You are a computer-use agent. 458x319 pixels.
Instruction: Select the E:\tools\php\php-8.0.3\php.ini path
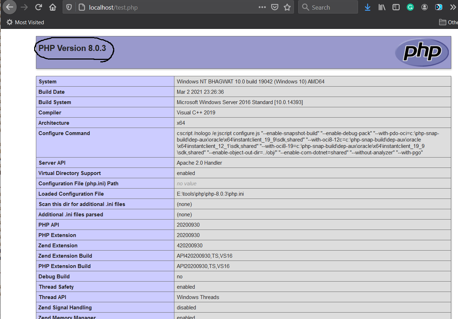[210, 194]
